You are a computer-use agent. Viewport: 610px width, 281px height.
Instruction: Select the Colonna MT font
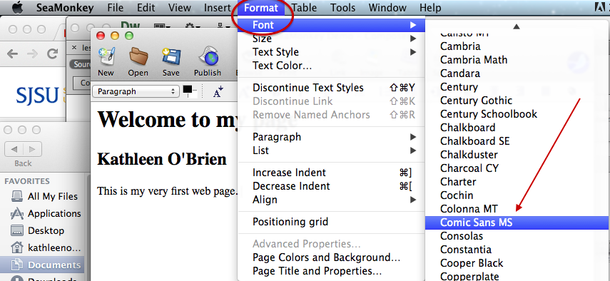[517, 209]
